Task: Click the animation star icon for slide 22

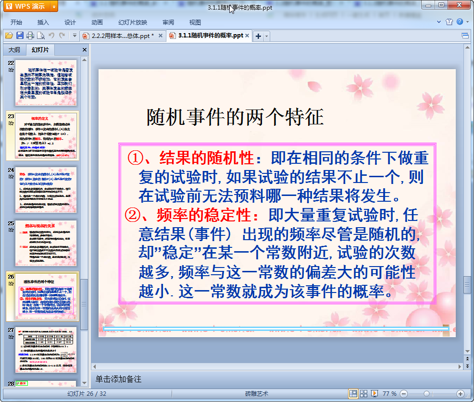Action: click(11, 70)
